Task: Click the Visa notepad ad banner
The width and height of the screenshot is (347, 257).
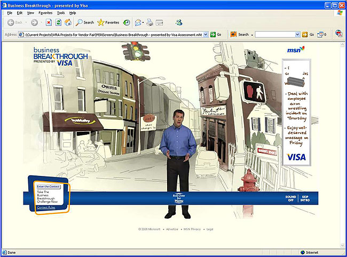Action: pyautogui.click(x=296, y=113)
